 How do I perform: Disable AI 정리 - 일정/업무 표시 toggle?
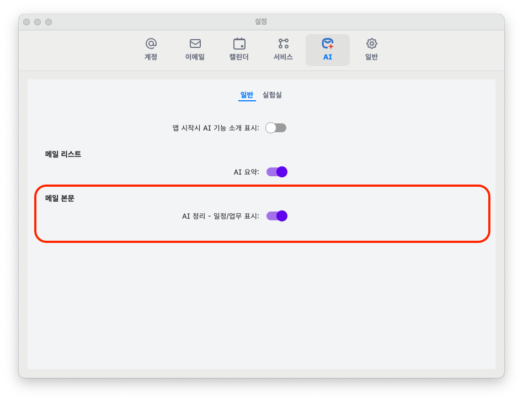276,216
